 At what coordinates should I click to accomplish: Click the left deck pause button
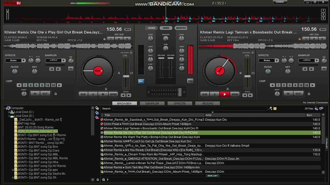(93, 94)
